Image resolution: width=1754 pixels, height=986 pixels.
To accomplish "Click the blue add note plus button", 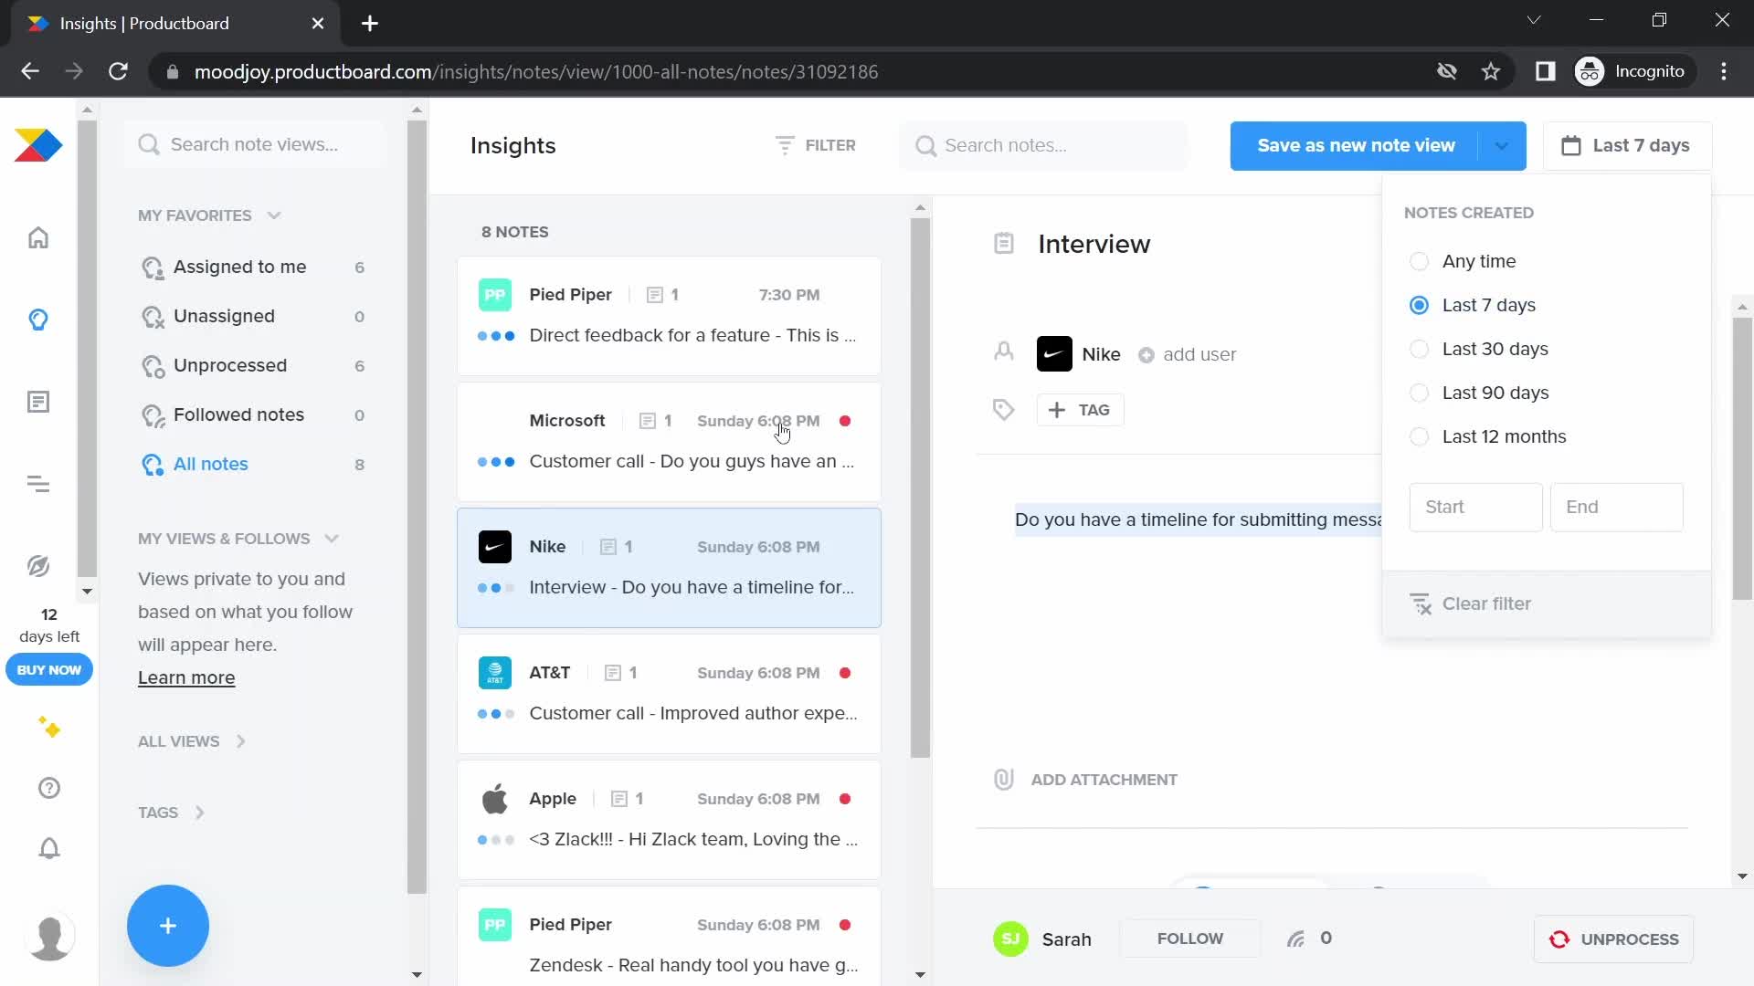I will [x=168, y=926].
